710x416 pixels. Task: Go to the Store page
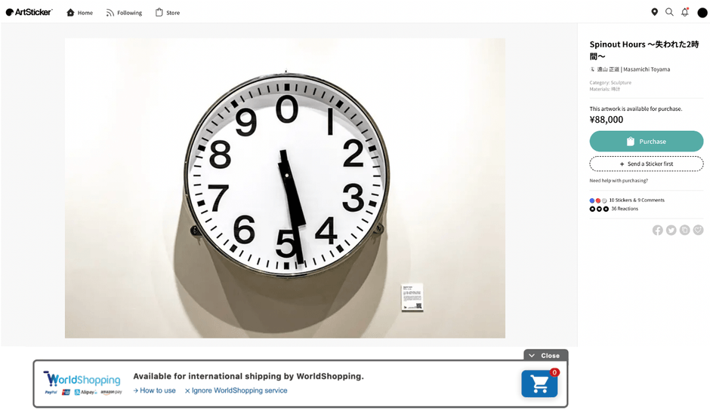click(168, 13)
